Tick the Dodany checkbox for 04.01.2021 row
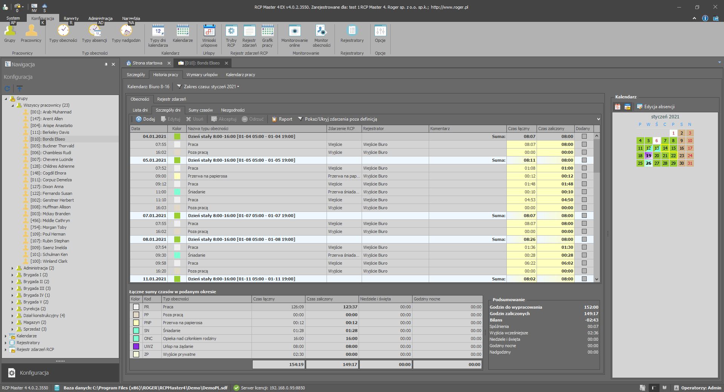The image size is (724, 392). (584, 136)
